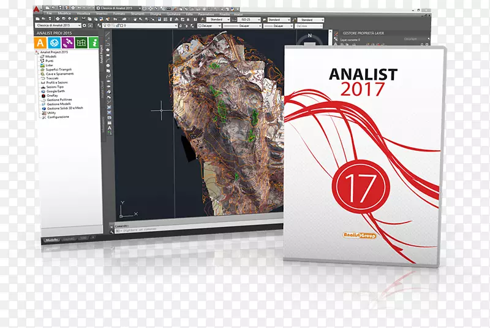Click the Redo arrow in the Standard toolbar
490x328 pixels.
click(124, 20)
